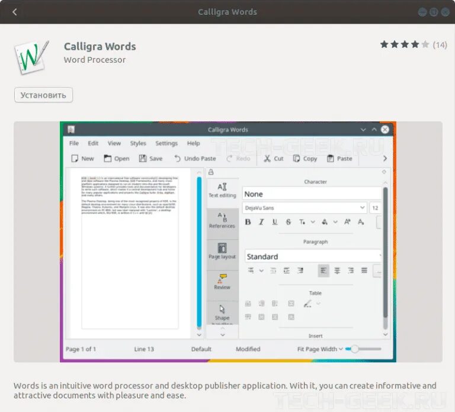Toggle Strikethrough formatting
455x412 pixels.
pos(288,222)
